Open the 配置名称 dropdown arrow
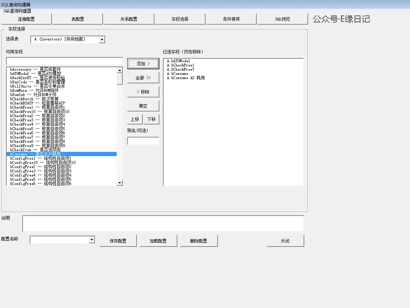 [x=92, y=240]
